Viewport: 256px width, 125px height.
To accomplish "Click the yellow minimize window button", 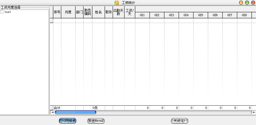I will point(241,3).
